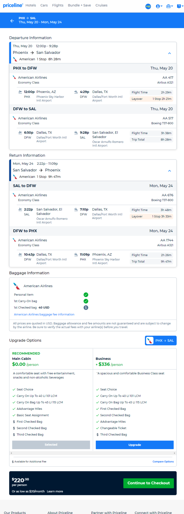Open the Flights menu item
This screenshot has width=184, height=514.
[58, 5]
